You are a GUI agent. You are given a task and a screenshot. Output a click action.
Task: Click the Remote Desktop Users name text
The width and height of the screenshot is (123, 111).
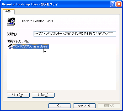click(38, 21)
